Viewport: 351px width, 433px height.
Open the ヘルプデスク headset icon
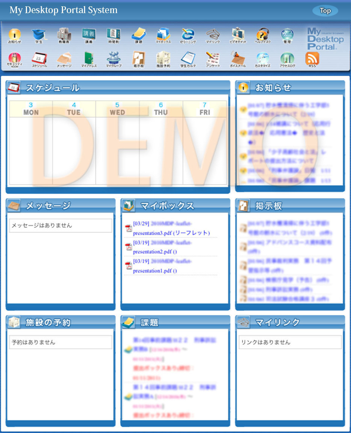click(263, 35)
